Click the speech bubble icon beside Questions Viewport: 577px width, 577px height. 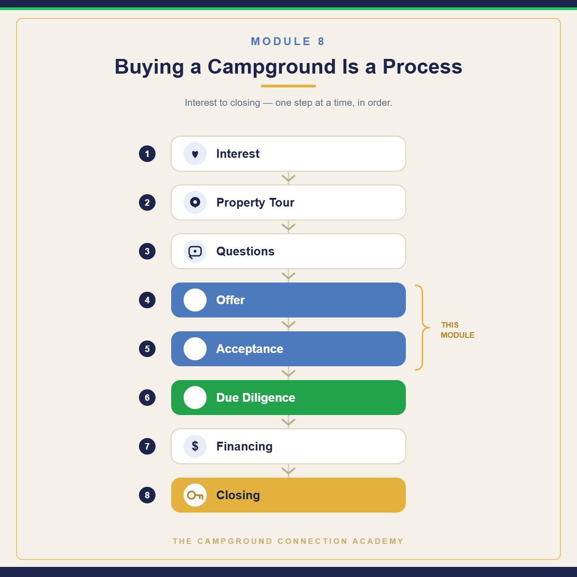click(195, 251)
